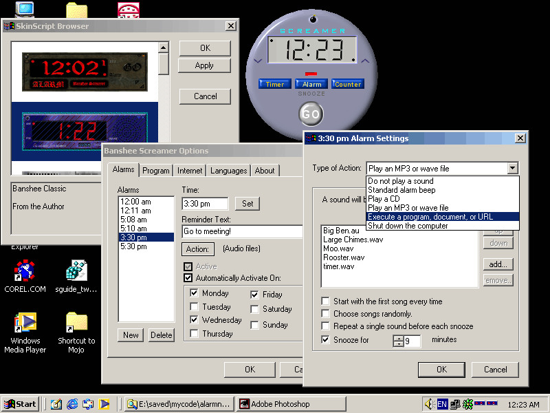550x413 pixels.
Task: Check Choose songs randomly option
Action: (325, 314)
